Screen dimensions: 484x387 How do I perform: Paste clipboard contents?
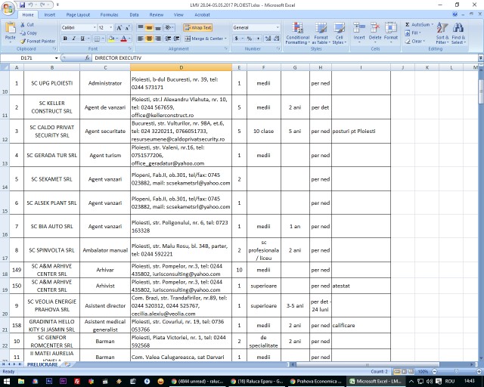pyautogui.click(x=10, y=31)
